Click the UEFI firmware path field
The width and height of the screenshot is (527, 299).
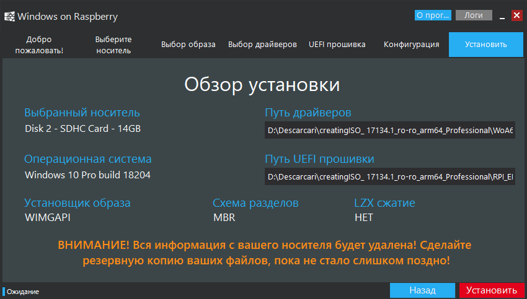(390, 176)
